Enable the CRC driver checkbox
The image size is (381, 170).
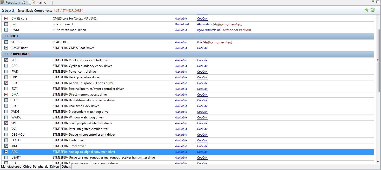(6, 66)
